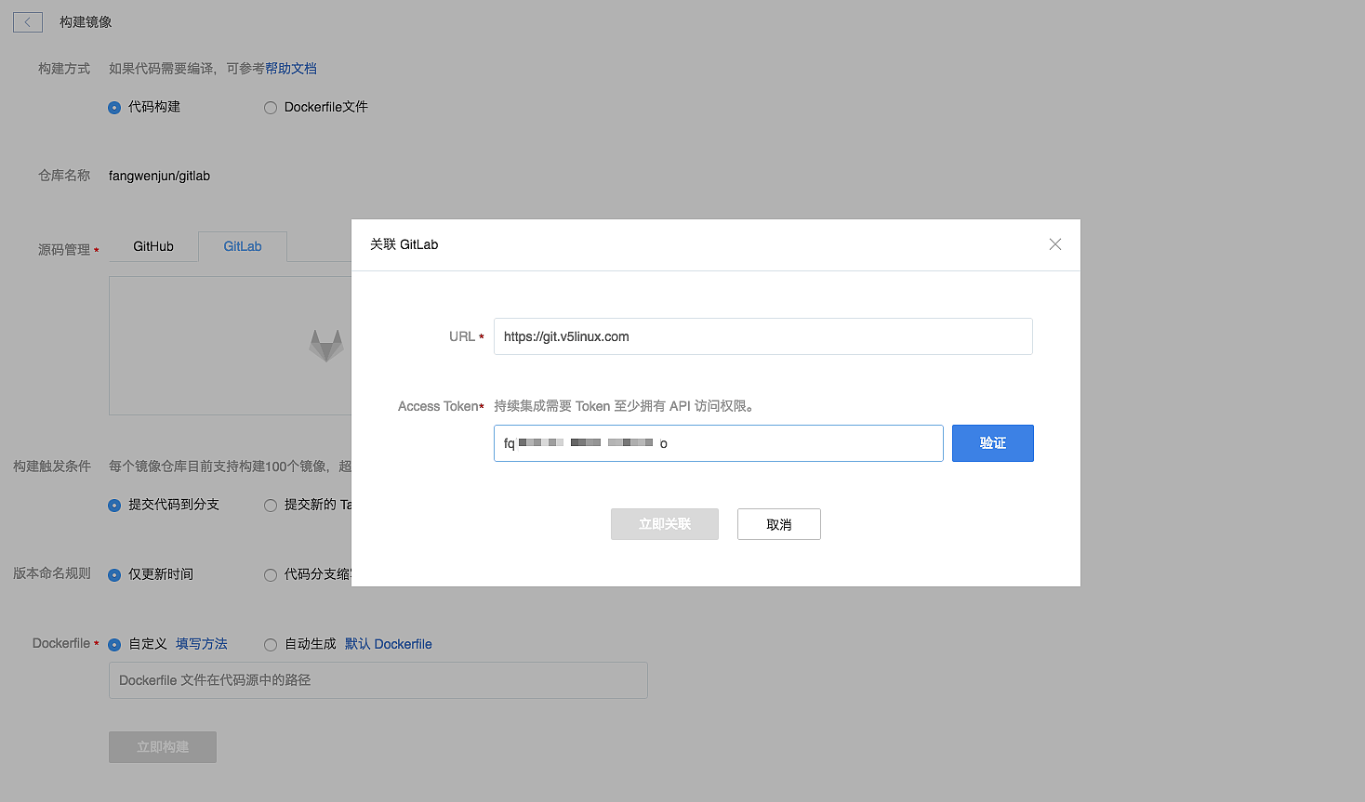
Task: Click the back arrow beside 构建镜像
Action: [x=28, y=22]
